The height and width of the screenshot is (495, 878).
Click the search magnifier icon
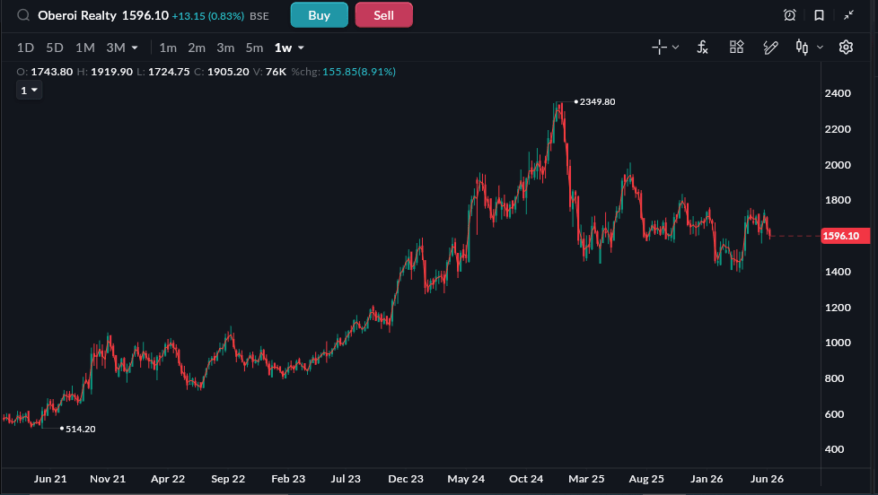[x=23, y=15]
